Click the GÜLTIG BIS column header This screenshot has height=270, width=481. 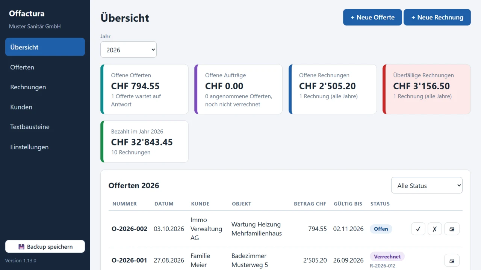(348, 204)
